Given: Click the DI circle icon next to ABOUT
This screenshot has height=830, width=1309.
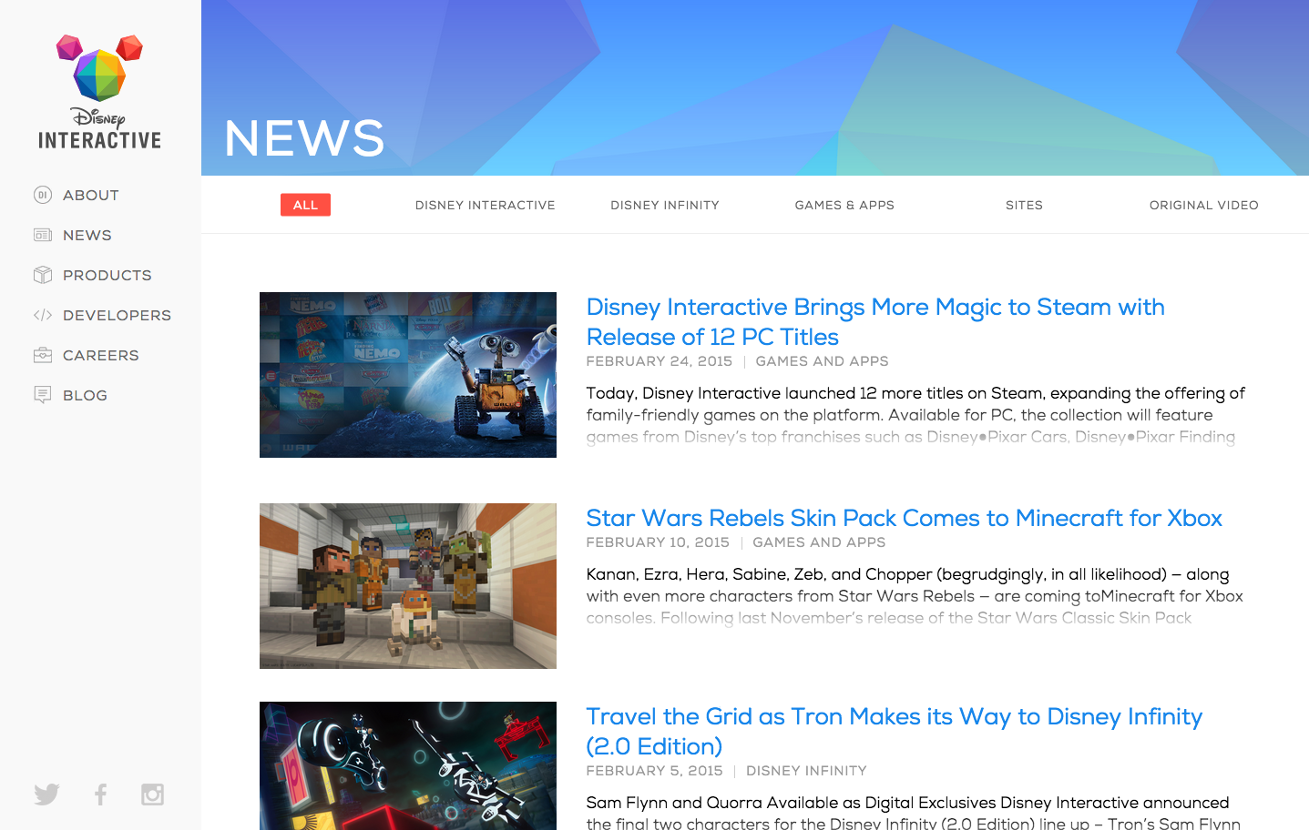Looking at the screenshot, I should click(x=43, y=195).
